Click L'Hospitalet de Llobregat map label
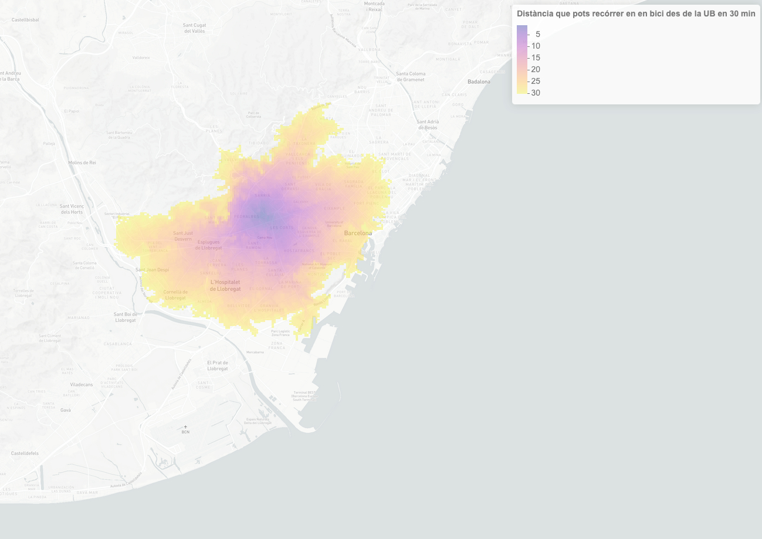 pos(225,286)
